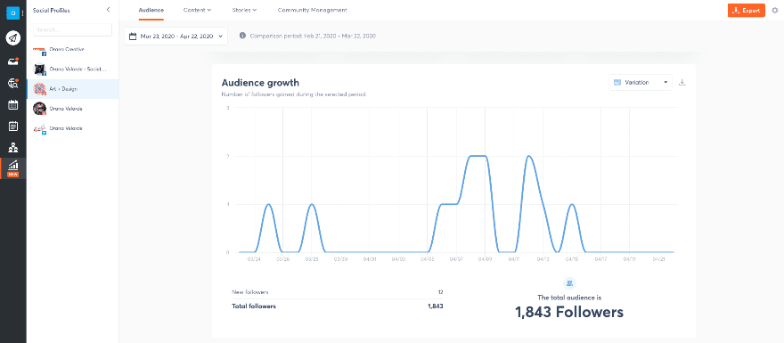
Task: Click the Art + Design profile avatar
Action: click(39, 89)
